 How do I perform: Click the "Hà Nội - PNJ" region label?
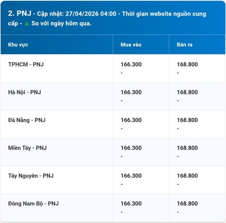coord(24,92)
